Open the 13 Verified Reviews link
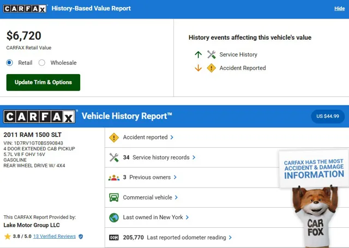 point(55,236)
